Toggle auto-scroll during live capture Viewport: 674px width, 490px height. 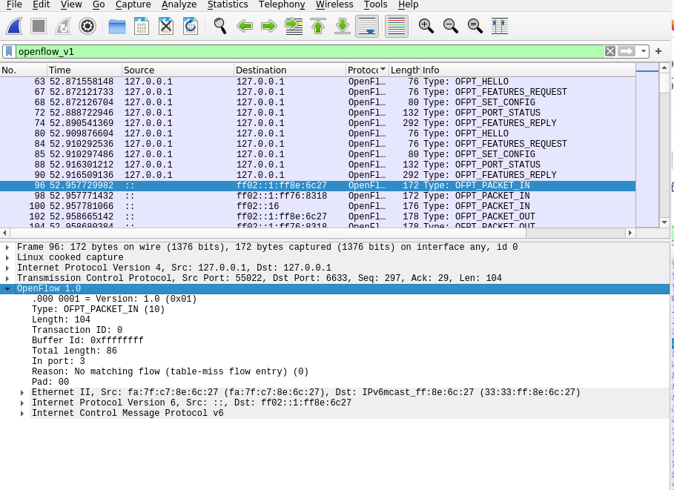[x=367, y=26]
